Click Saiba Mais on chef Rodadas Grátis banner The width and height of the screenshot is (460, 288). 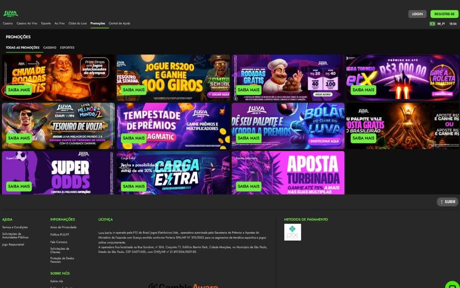point(248,90)
